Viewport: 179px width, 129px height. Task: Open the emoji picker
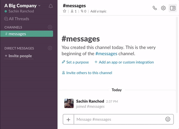tap(168, 119)
